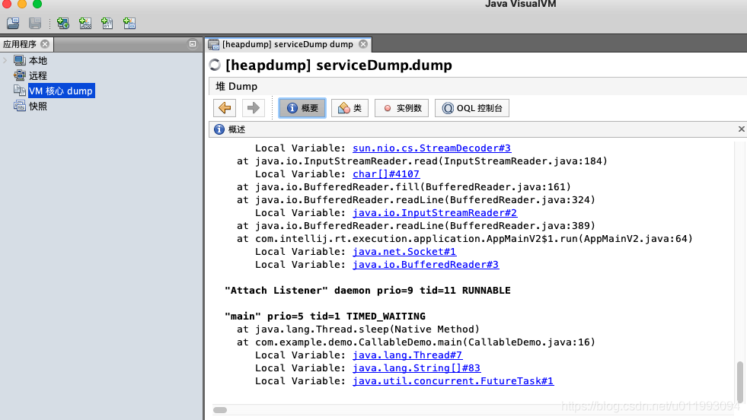Viewport: 747px width, 420px height.
Task: Select the 快照 tree item
Action: (x=38, y=107)
